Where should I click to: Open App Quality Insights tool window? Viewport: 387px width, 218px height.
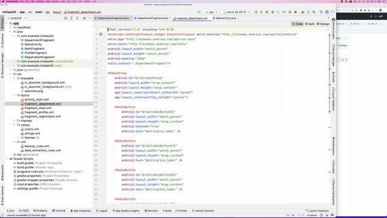click(126, 211)
